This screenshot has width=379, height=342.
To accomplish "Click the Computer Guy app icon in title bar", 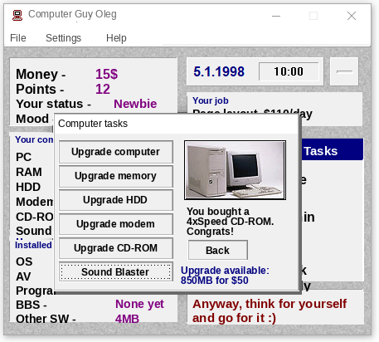I will point(17,15).
